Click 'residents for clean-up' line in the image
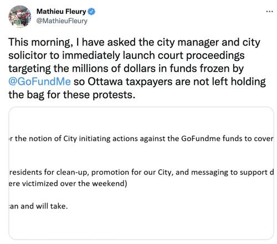Screen dimensions: 277x244 click(x=49, y=172)
